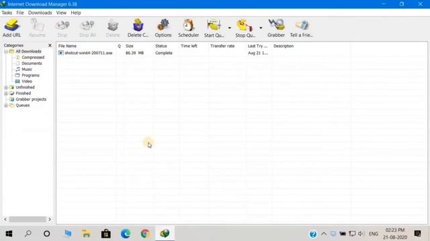Select the shotcut-win64-200711.exe download
This screenshot has width=430, height=241.
click(89, 53)
